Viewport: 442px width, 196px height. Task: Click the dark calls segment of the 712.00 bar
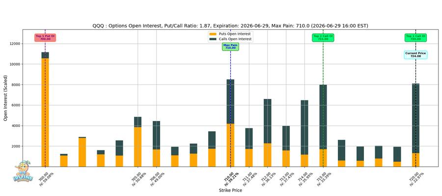268,121
